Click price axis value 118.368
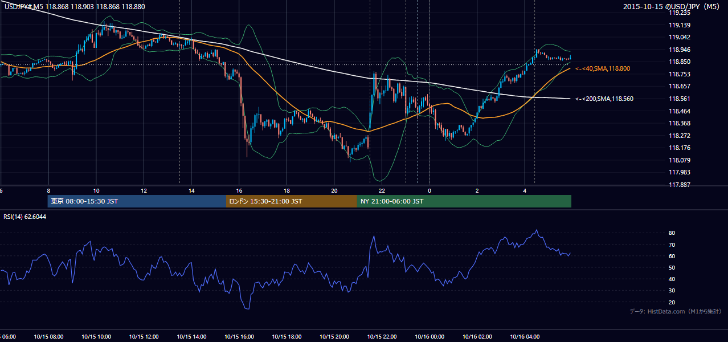The width and height of the screenshot is (728, 342). pyautogui.click(x=680, y=123)
